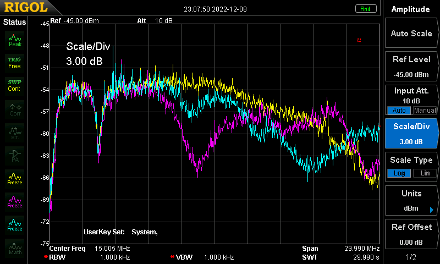Click the SWP Cont status icon
The height and width of the screenshot is (264, 440).
pyautogui.click(x=15, y=86)
